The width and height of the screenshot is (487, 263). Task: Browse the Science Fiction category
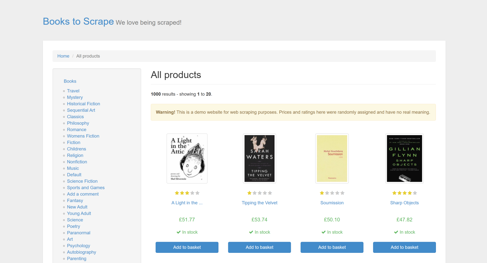(x=82, y=181)
